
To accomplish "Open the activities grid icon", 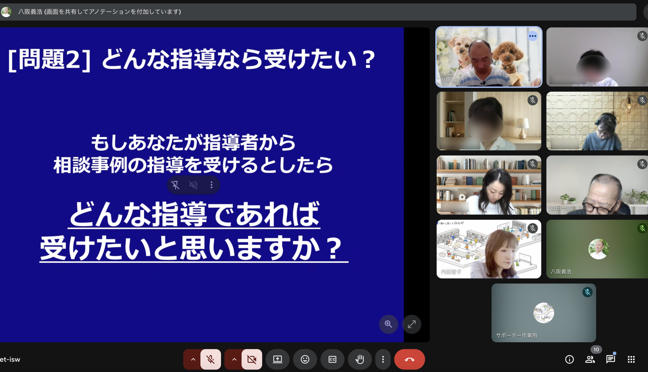I will point(631,359).
